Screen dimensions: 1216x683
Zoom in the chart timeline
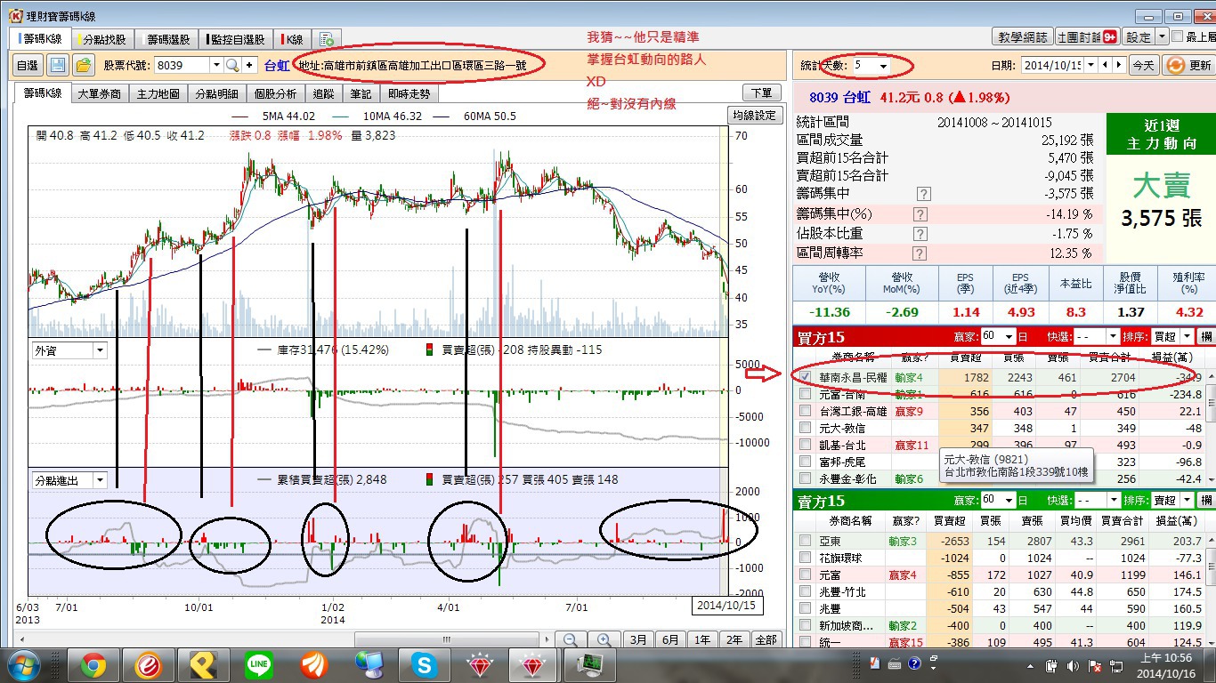pyautogui.click(x=604, y=639)
